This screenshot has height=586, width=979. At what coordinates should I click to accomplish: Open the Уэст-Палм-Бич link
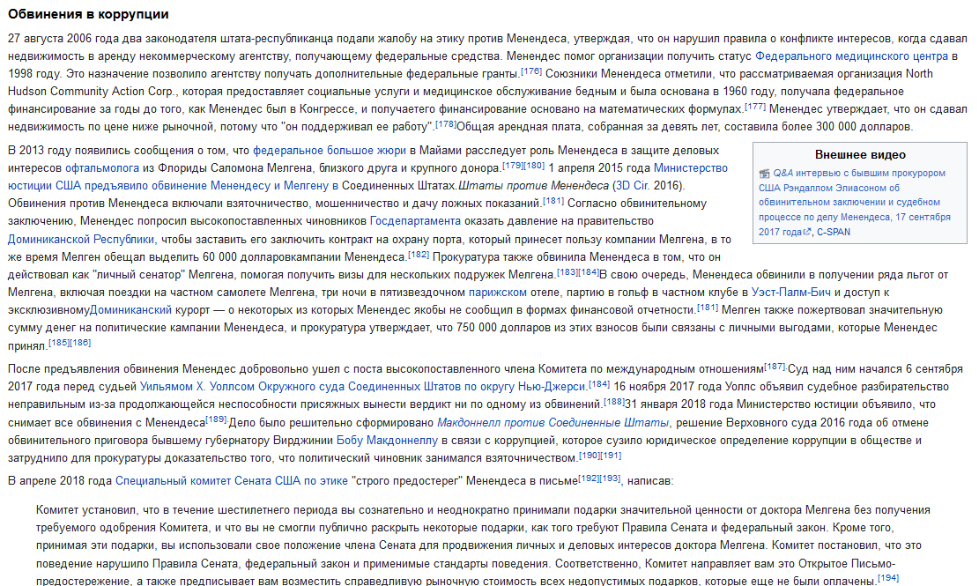791,292
